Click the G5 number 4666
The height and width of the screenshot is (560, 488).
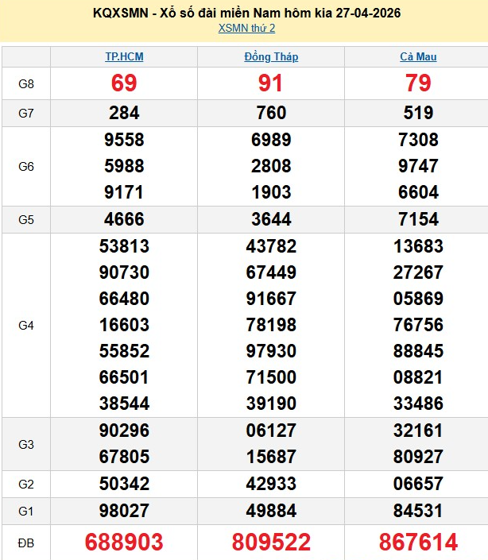pos(124,219)
